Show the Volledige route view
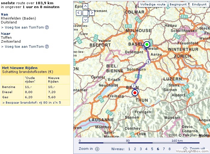The width and height of the screenshot is (210, 154). pyautogui.click(x=153, y=5)
